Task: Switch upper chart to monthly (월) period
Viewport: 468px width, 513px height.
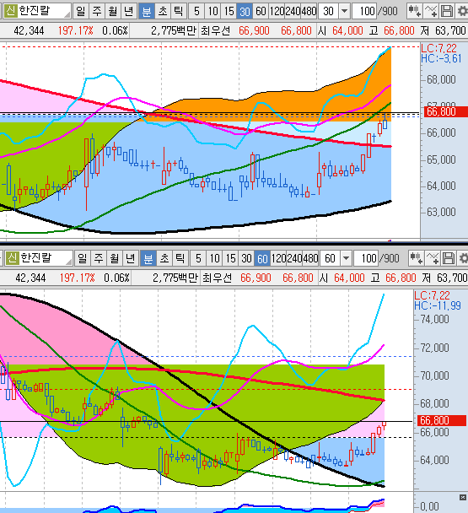Action: (112, 11)
